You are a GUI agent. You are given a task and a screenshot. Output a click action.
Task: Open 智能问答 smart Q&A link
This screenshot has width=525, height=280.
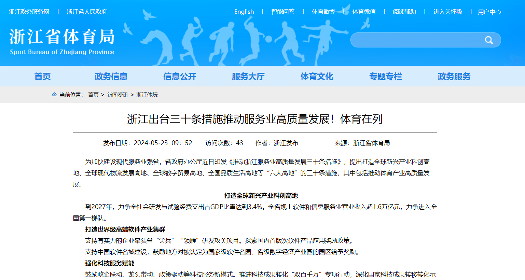(283, 12)
